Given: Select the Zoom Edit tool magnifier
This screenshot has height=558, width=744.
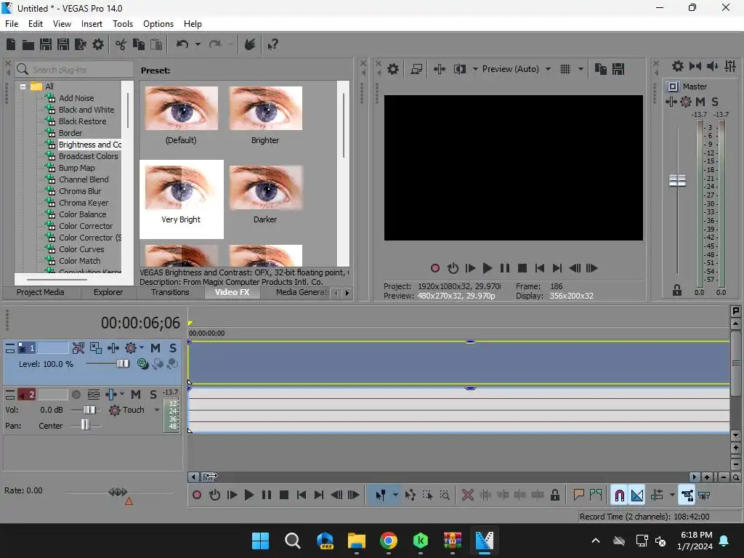Looking at the screenshot, I should pyautogui.click(x=445, y=496).
